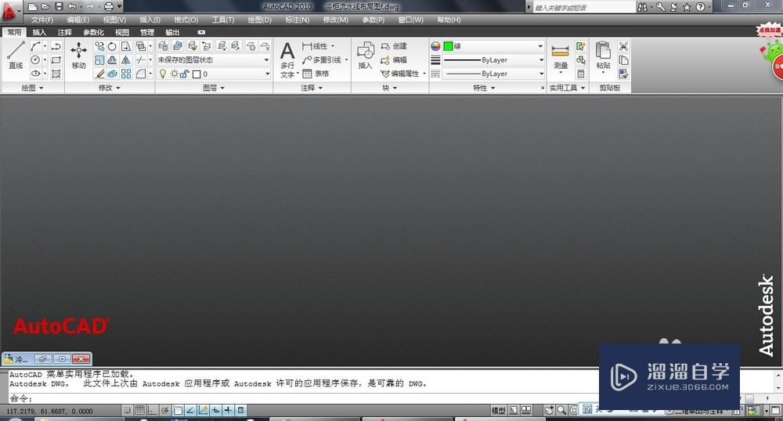Toggle object snap in status bar
Viewport: 783px width, 421px height.
177,410
